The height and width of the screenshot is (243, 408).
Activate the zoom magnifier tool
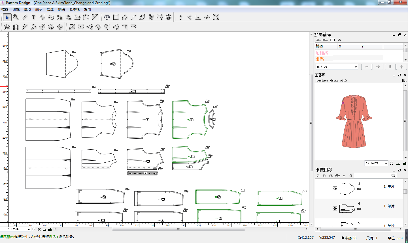coord(16,18)
